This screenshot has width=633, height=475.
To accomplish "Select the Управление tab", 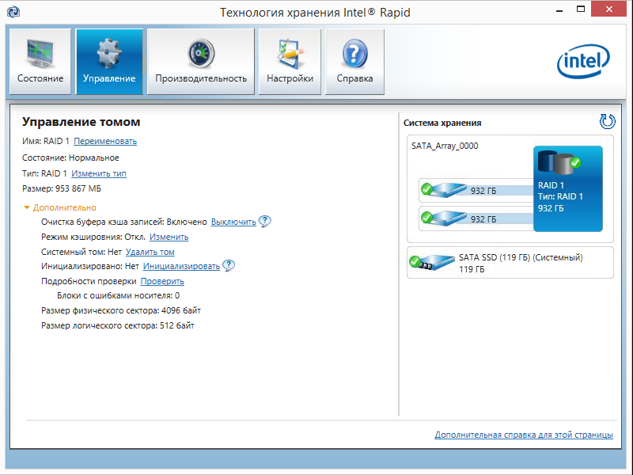I will tap(109, 62).
